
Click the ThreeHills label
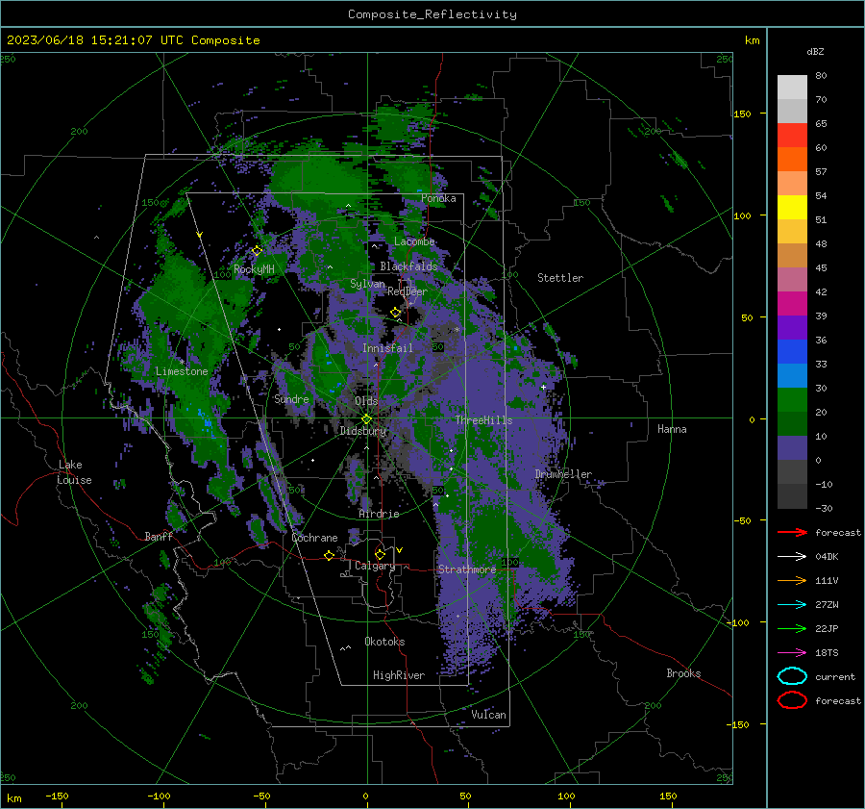(x=483, y=420)
